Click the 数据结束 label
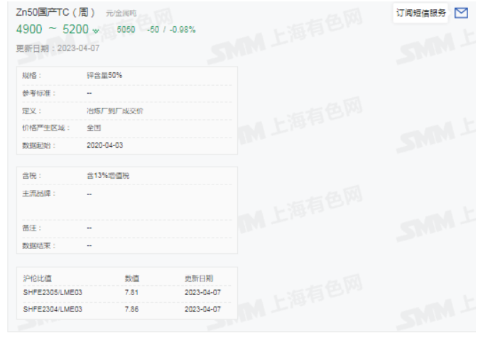483x337 pixels. [x=39, y=245]
